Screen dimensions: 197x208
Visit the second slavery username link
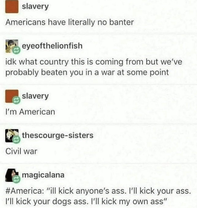point(35,96)
